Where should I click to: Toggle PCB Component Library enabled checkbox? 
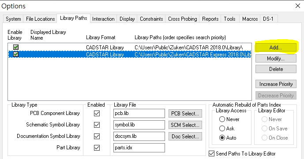97,113
